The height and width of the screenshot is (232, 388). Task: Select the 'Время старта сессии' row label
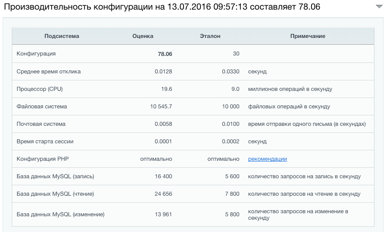click(x=45, y=142)
